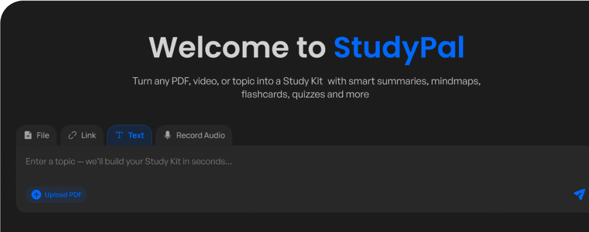Click the 'Welcome to' heading text
589x232 pixels.
pos(237,48)
